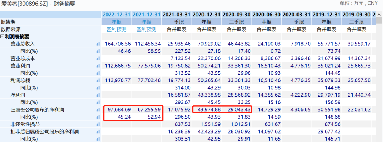Click the 数据来源 row label
Image resolution: width=383 pixels, height=142 pixels.
[11, 29]
